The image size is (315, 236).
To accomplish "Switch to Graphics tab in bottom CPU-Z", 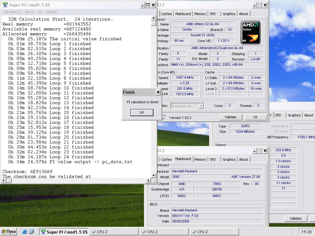I will coord(229,159).
